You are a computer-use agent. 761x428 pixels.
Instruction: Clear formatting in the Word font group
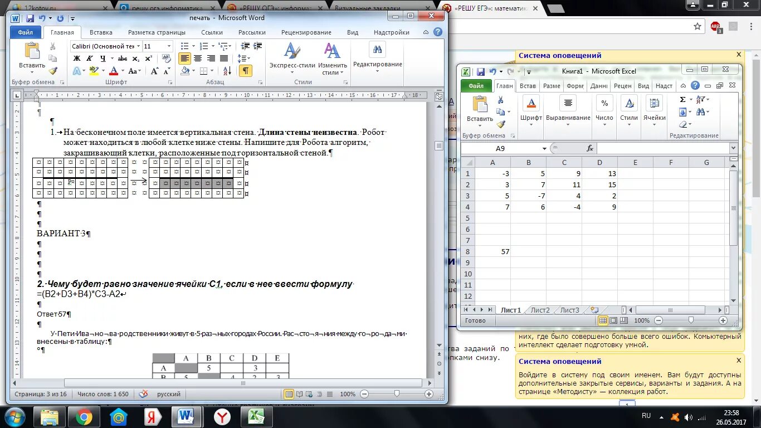(x=166, y=59)
